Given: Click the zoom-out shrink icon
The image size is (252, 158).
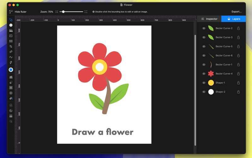Looking at the screenshot, I should [x=57, y=12].
